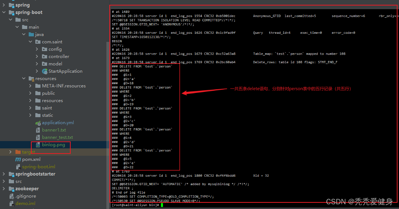
Task: Open pom.xml in the project tree
Action: [x=31, y=159]
